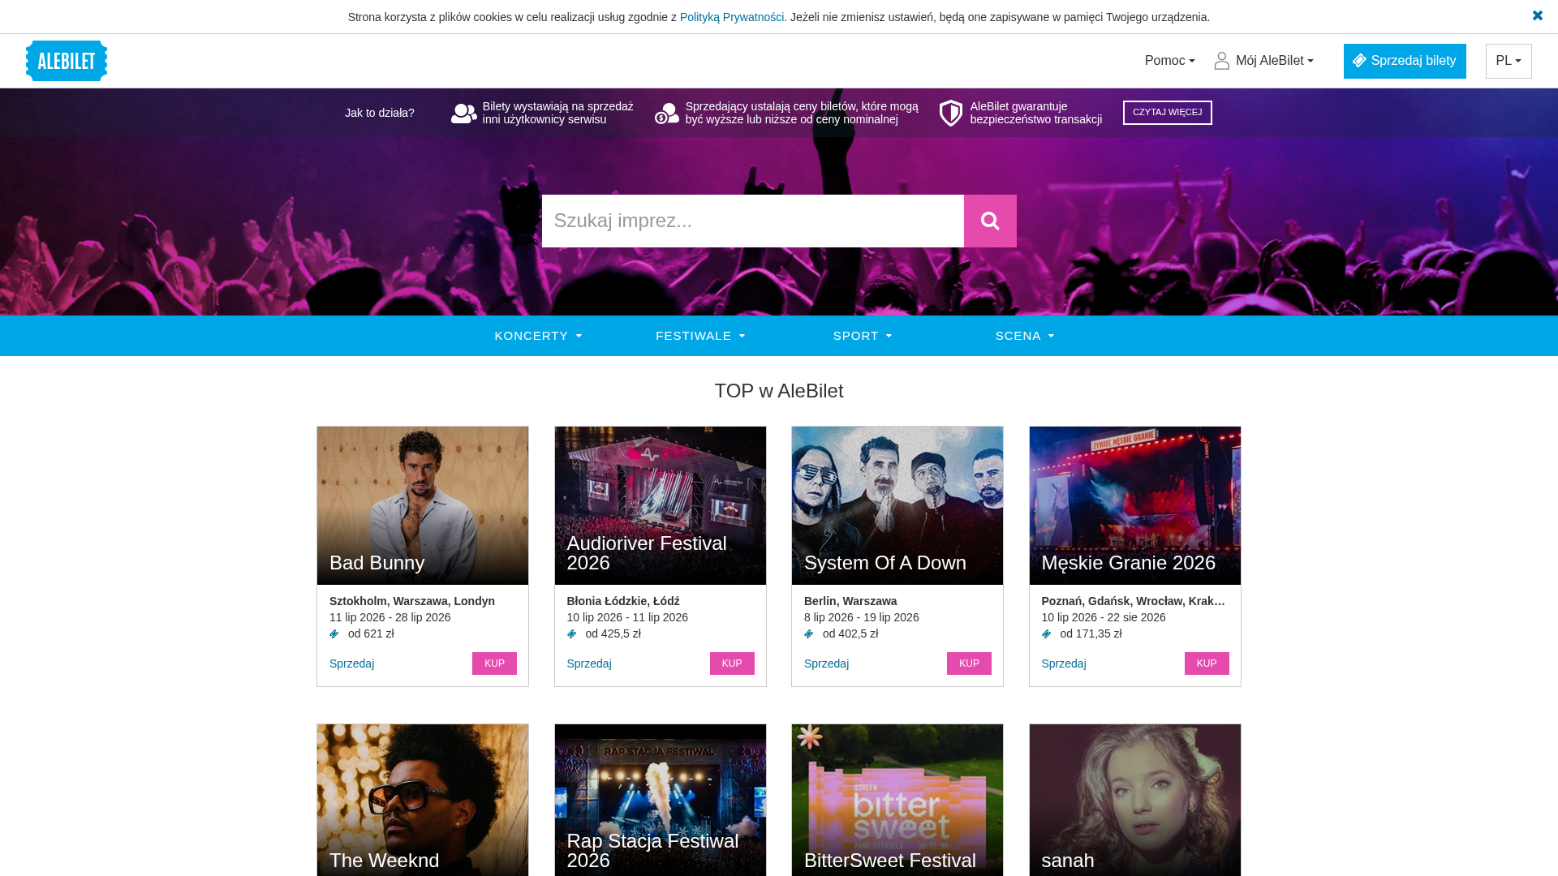Click the Błonia Łódzkie, Łódź location text

(x=623, y=601)
